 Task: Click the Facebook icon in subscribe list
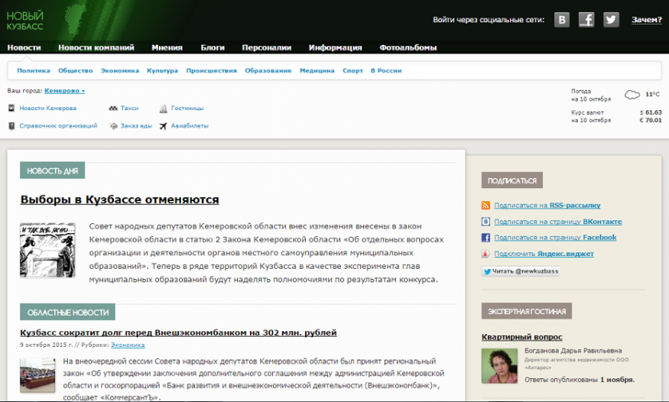[x=485, y=238]
